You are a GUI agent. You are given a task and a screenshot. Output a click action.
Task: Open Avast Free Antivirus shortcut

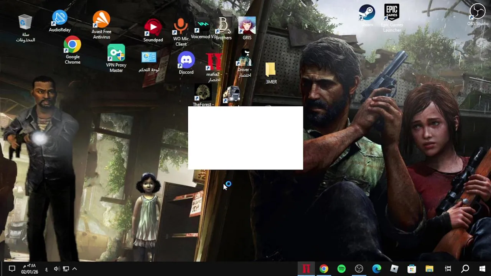click(101, 25)
